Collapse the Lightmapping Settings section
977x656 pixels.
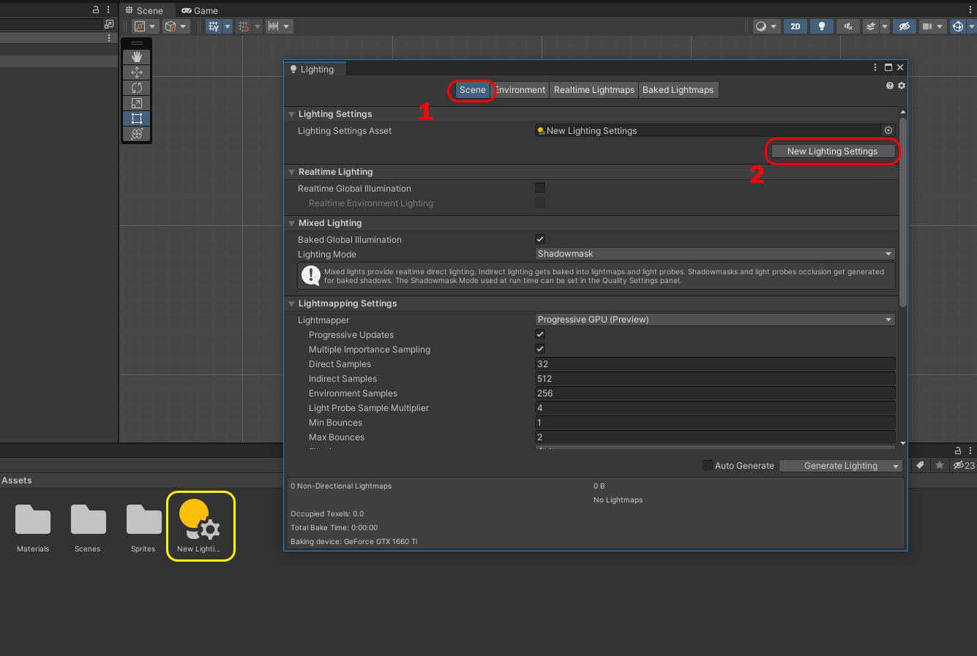(x=291, y=304)
